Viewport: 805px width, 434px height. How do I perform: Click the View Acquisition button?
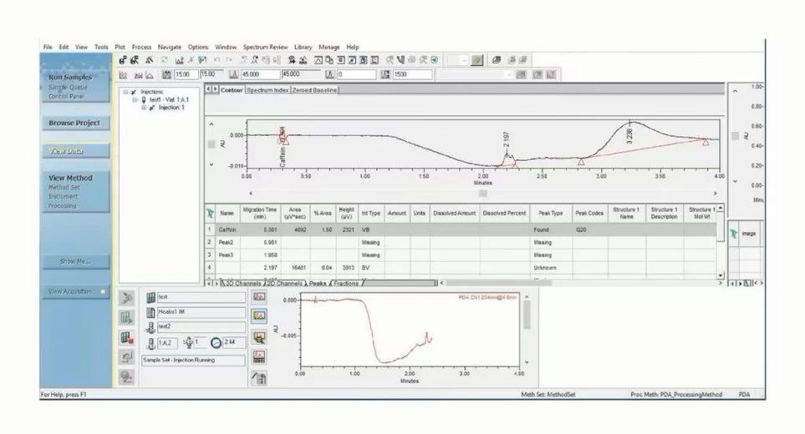[75, 291]
